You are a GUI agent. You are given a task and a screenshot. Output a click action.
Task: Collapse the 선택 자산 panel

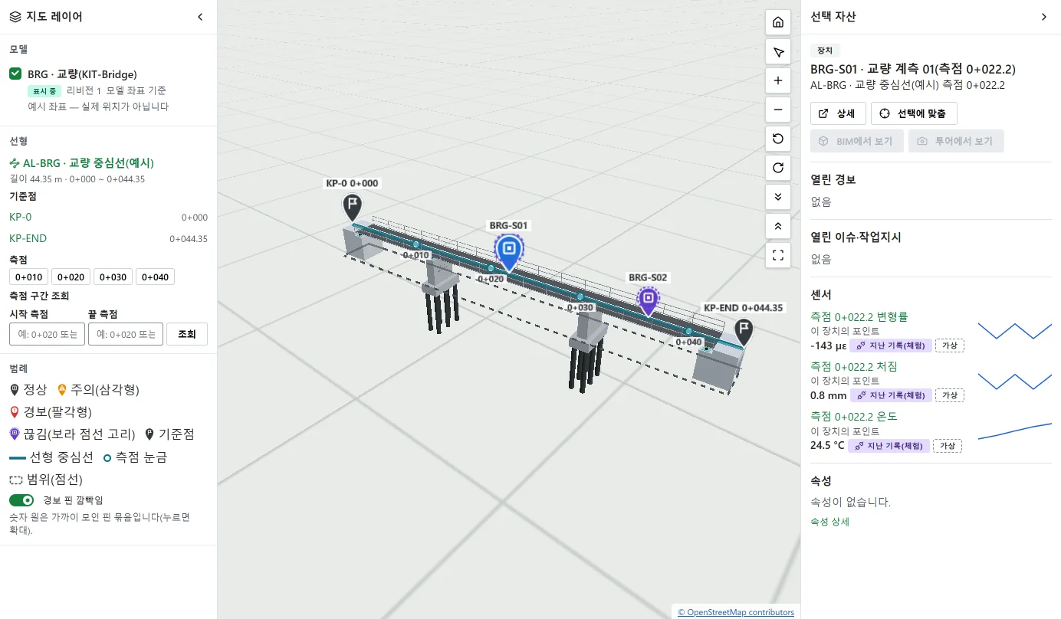[1043, 17]
